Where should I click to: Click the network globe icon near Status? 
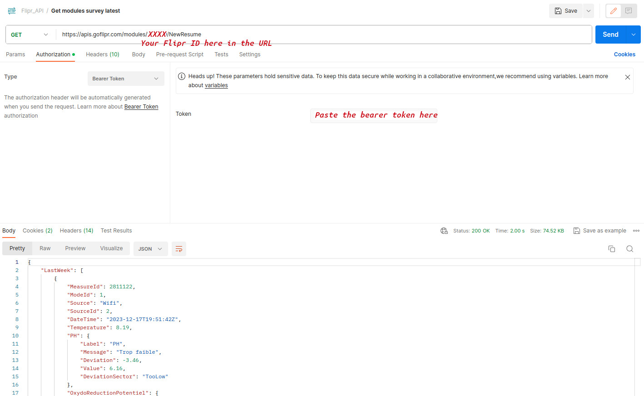click(x=444, y=231)
